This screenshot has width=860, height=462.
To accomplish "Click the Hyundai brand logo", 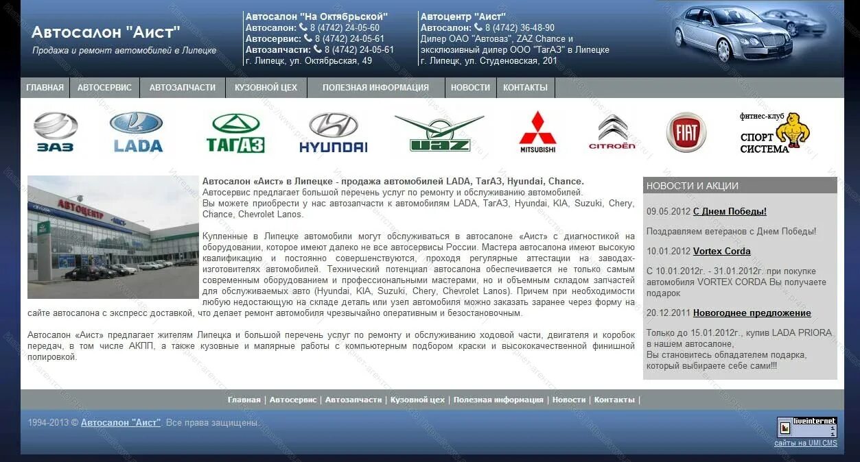I will pyautogui.click(x=334, y=132).
